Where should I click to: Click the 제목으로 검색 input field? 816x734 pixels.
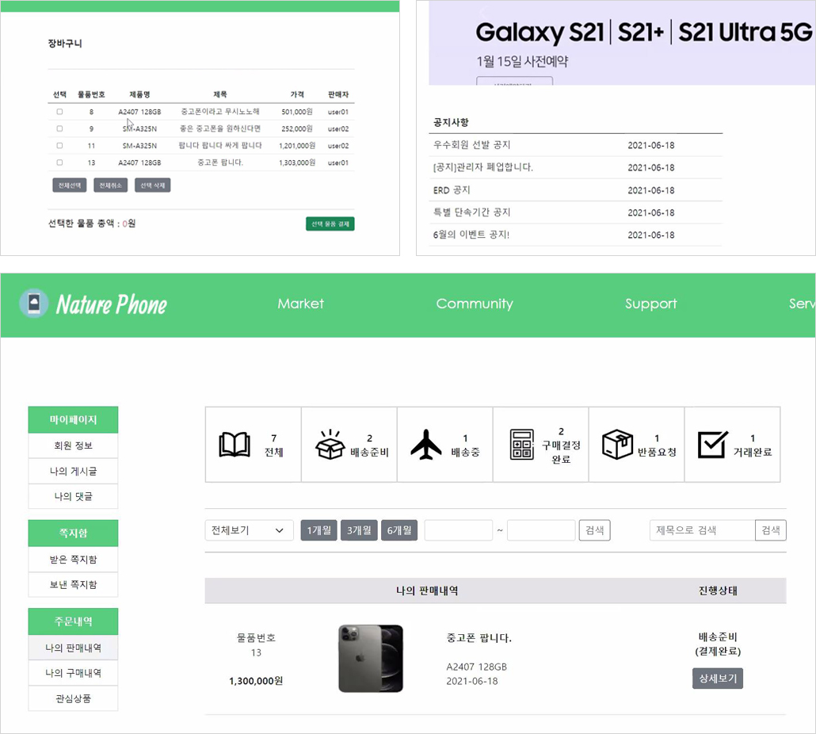coord(702,530)
